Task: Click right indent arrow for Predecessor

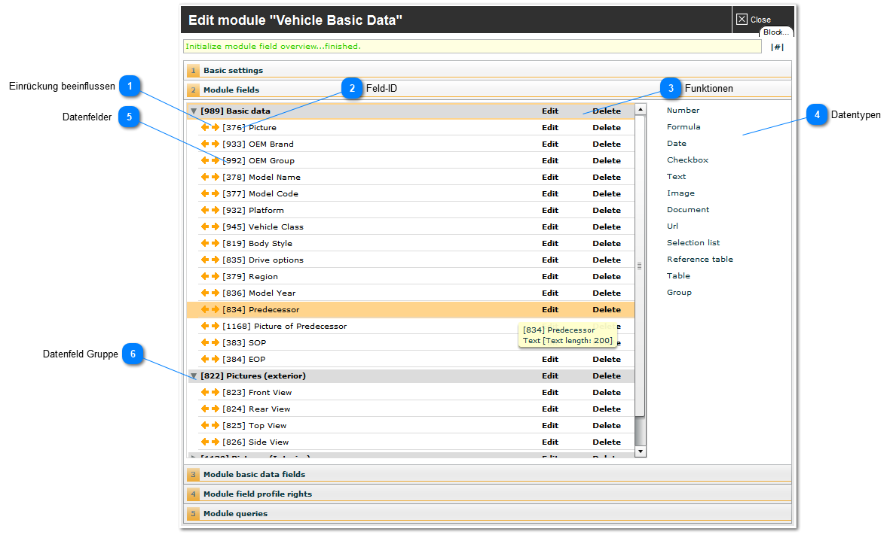Action: tap(216, 309)
